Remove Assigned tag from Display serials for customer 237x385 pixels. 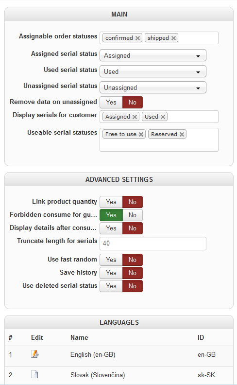pyautogui.click(x=135, y=117)
